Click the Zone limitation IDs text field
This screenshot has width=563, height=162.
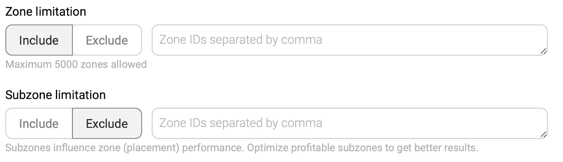[x=349, y=40]
